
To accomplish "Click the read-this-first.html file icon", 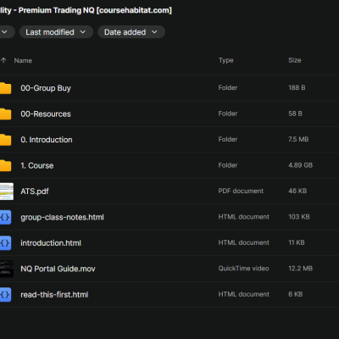I will [5, 295].
